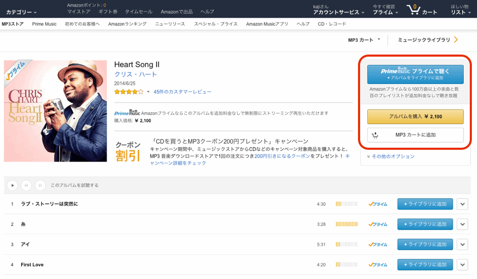Select ニューリリース in the navigation bar
Viewport: 477px width, 279px height.
point(170,24)
